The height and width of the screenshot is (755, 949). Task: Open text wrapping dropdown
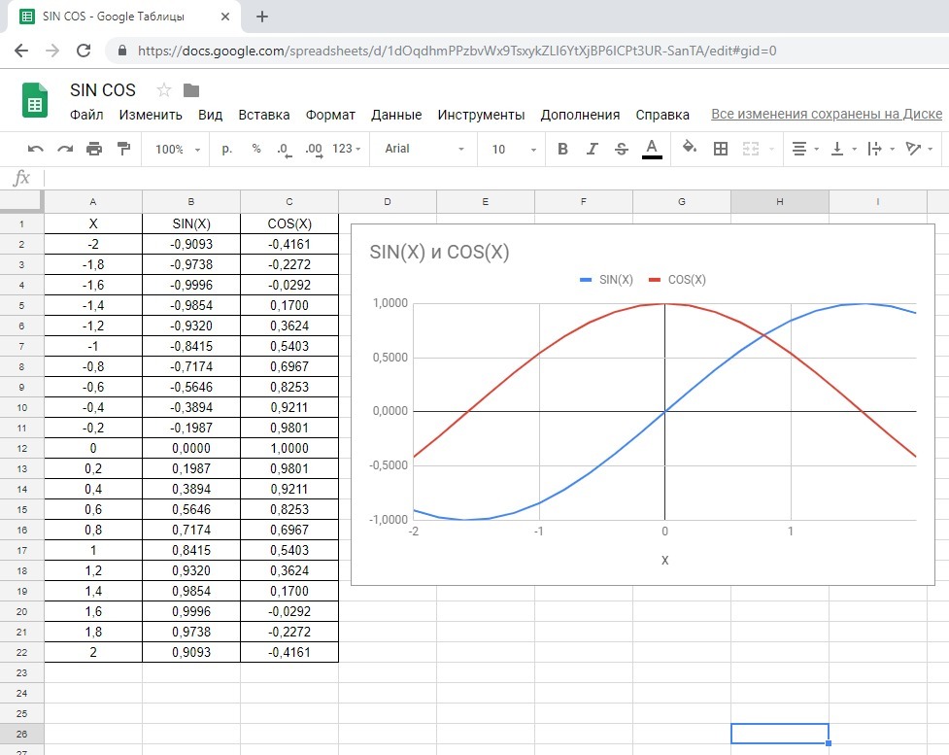[881, 149]
